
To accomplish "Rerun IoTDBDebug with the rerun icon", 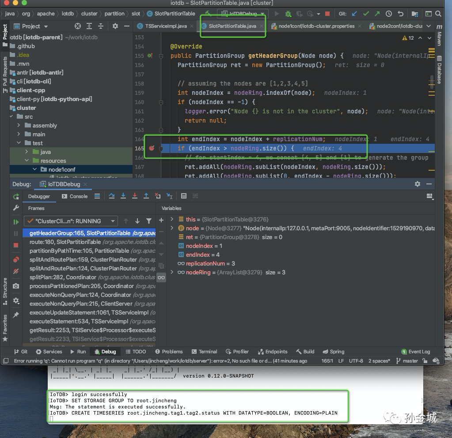I will tap(16, 197).
